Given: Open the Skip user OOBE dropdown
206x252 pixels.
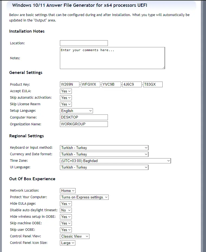Looking at the screenshot, I should [66, 230].
